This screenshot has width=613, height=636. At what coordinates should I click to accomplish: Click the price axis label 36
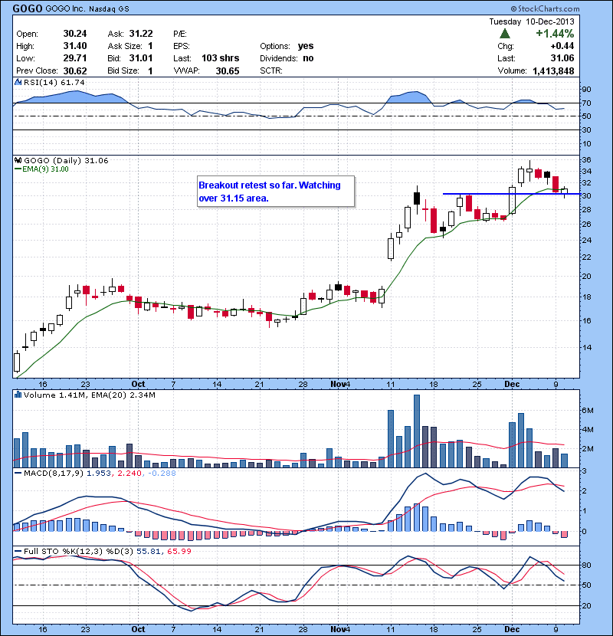587,160
